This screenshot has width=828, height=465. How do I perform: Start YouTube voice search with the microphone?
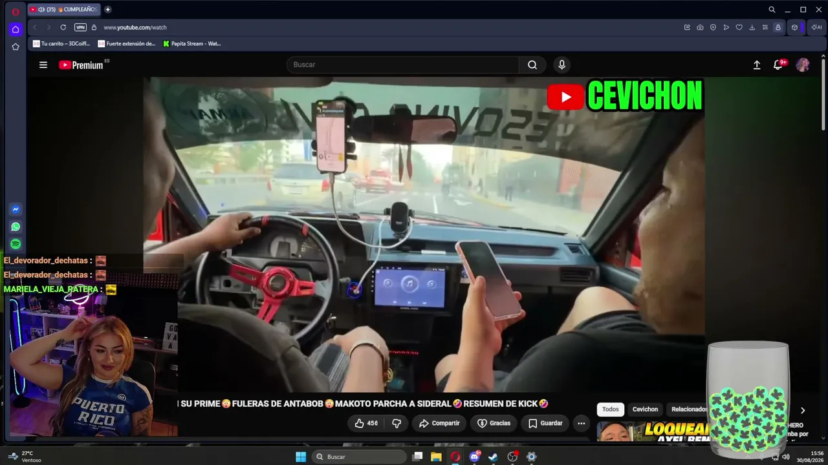(561, 65)
